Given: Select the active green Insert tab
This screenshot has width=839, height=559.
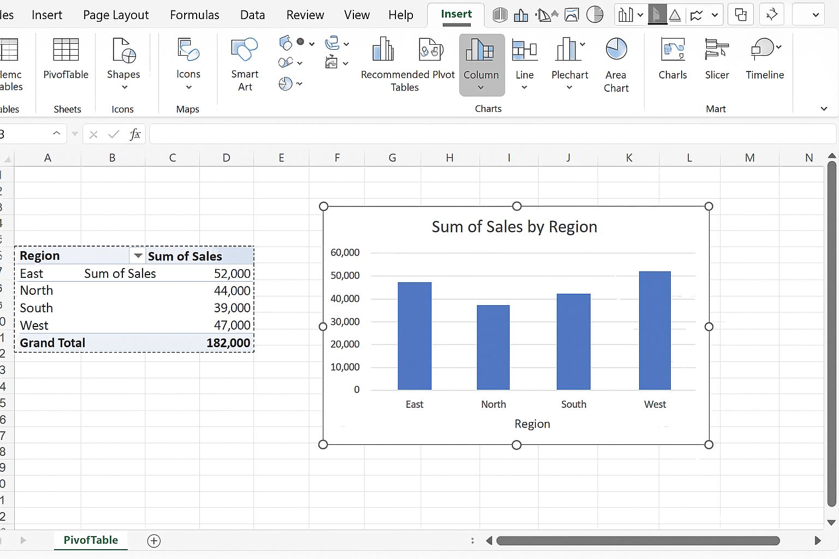Looking at the screenshot, I should (x=456, y=15).
